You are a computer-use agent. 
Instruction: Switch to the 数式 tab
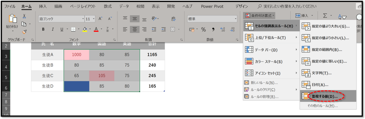point(108,6)
